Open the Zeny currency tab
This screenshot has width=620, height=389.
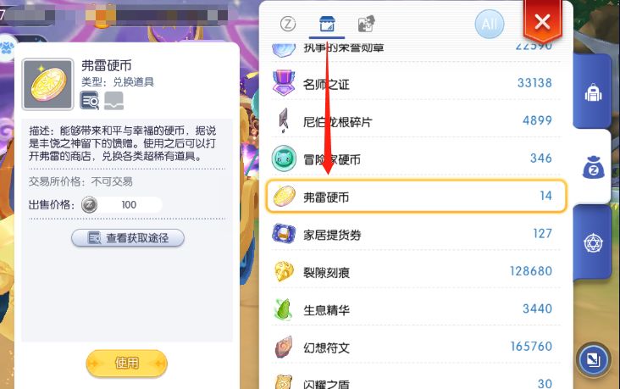coord(288,24)
